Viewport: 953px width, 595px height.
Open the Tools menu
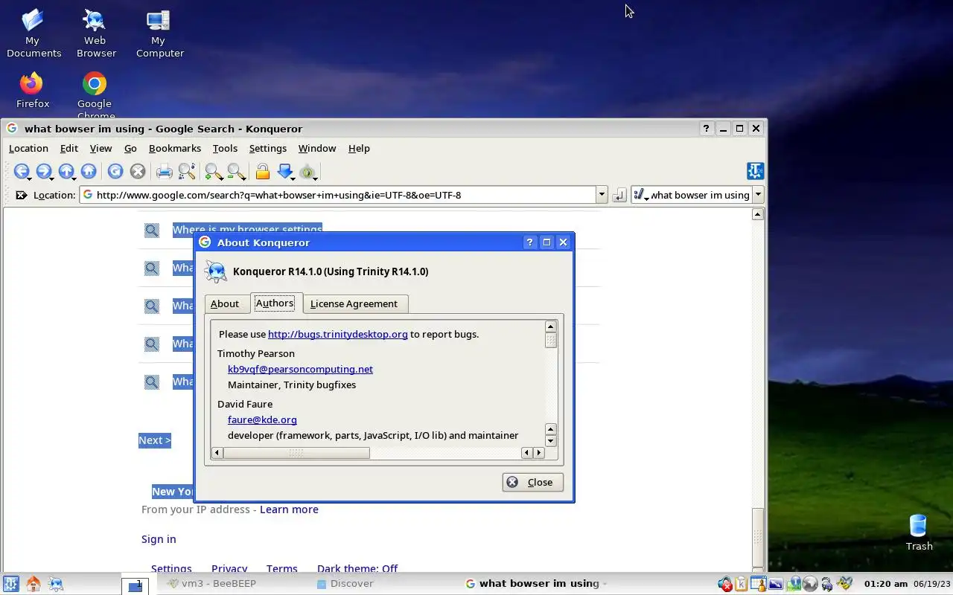(225, 149)
